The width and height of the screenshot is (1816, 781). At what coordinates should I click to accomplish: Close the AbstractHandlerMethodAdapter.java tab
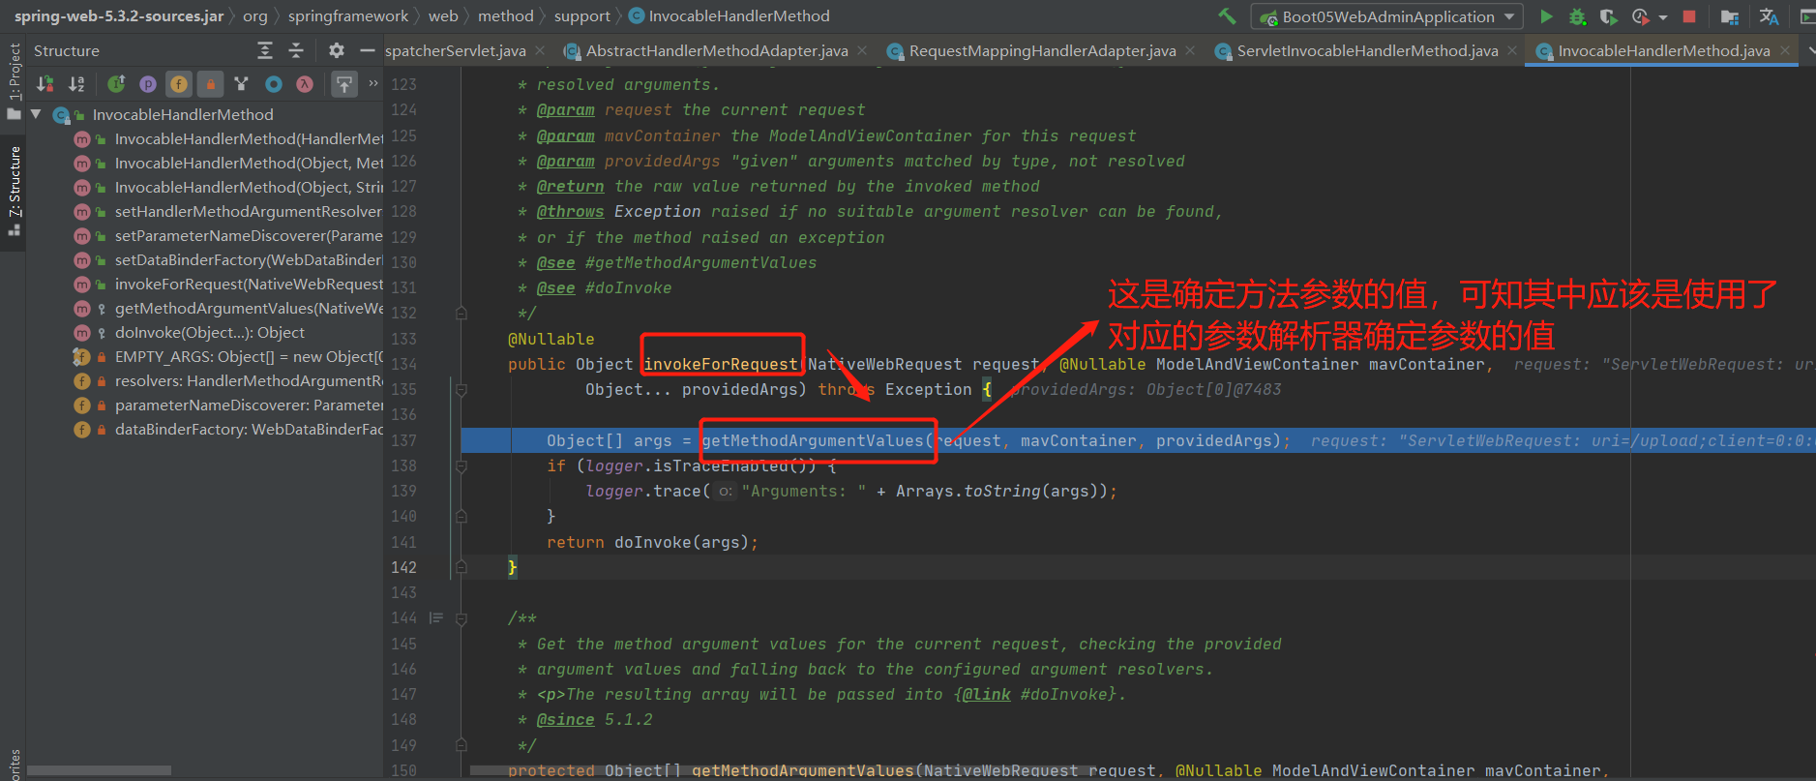pos(862,50)
